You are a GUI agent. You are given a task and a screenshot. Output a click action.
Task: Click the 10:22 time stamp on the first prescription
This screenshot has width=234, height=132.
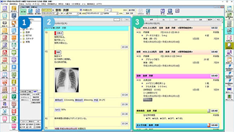tap(214, 28)
